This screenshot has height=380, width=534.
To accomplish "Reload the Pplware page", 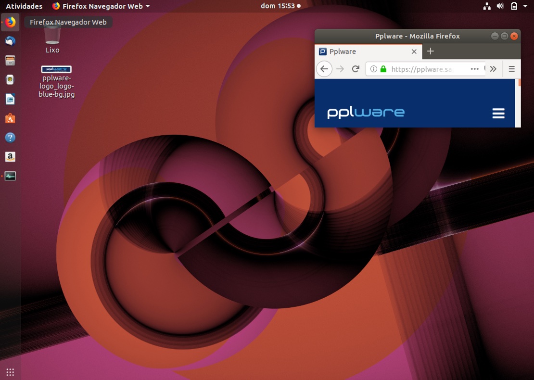I will [x=356, y=69].
